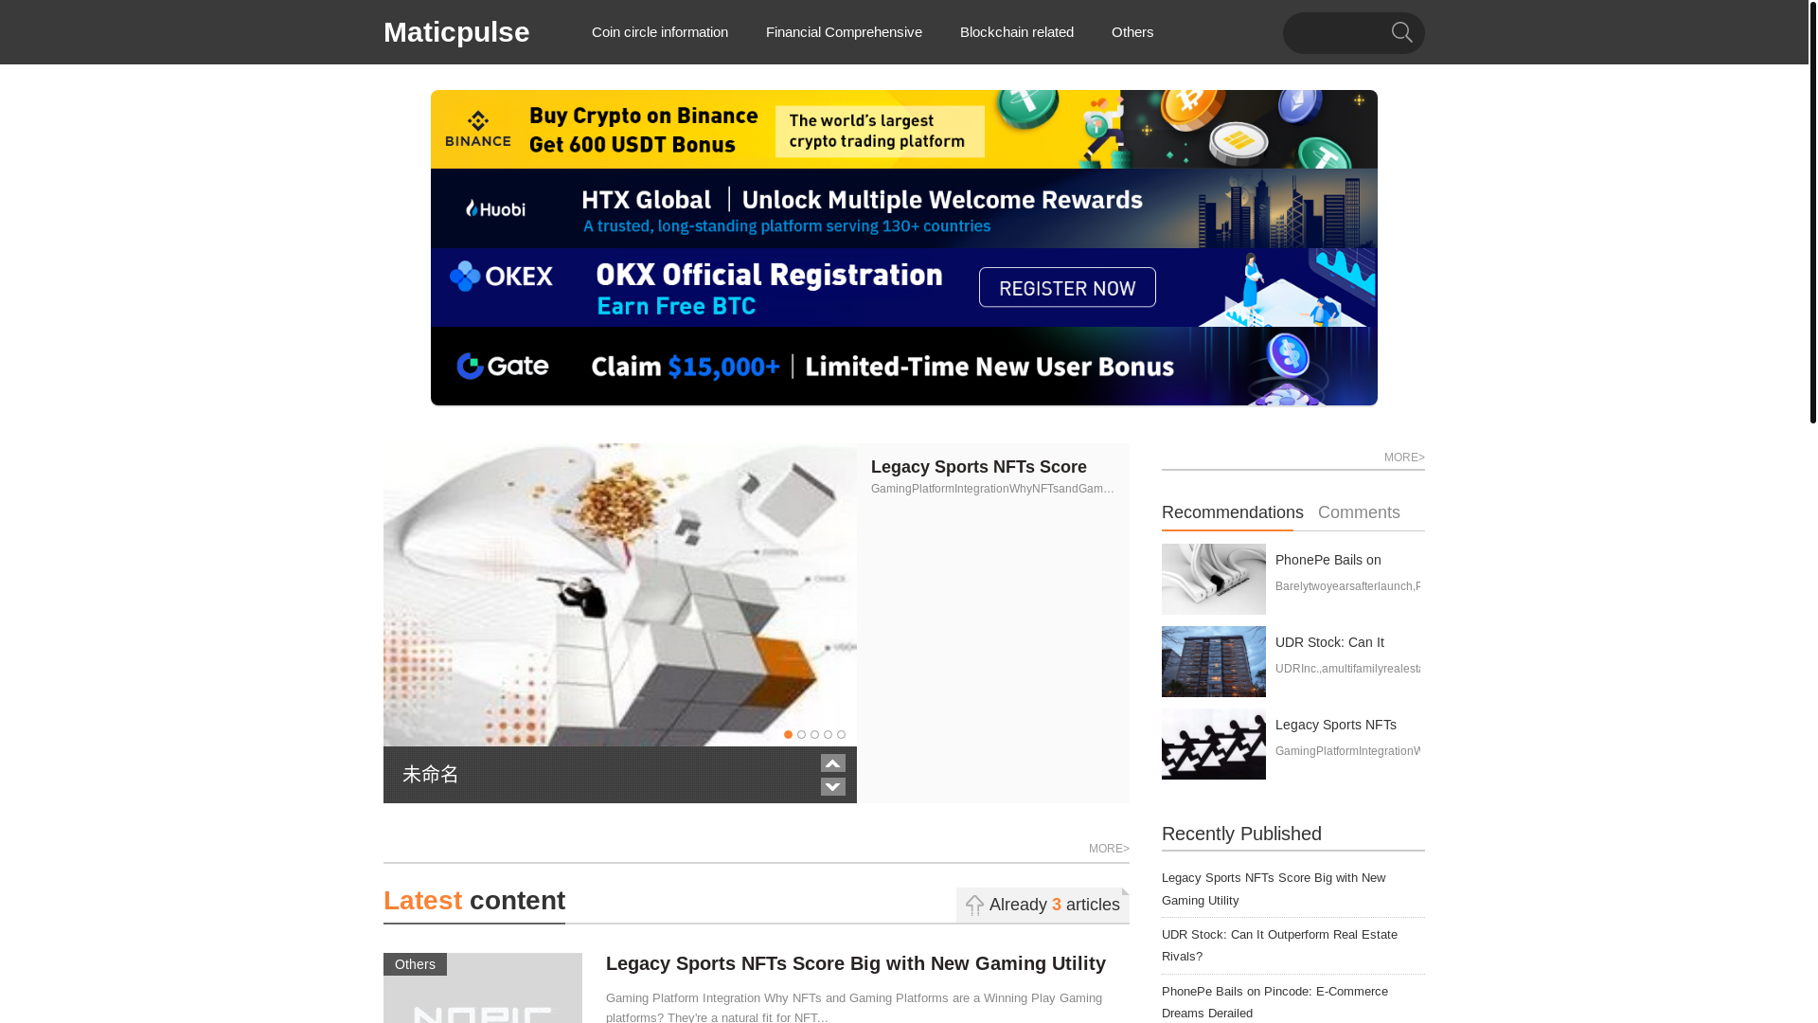Open carousel headline Legacy Sports NFTs Score
Viewport: 1818px width, 1023px height.
[979, 467]
